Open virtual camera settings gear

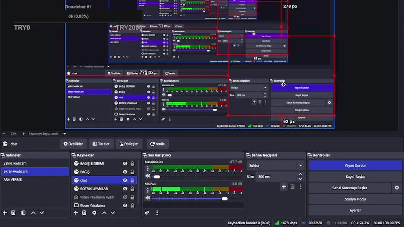click(397, 188)
